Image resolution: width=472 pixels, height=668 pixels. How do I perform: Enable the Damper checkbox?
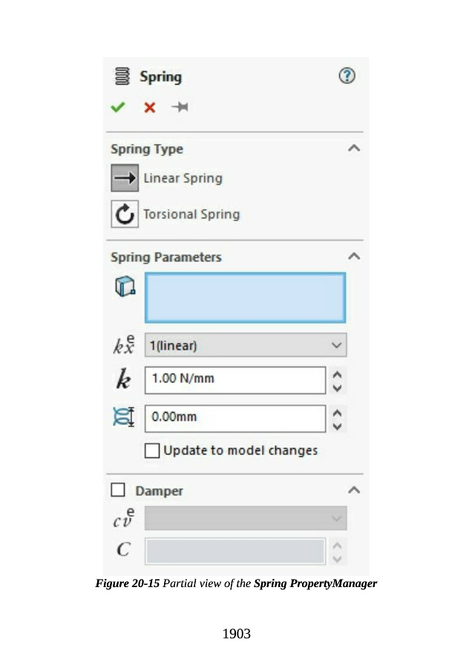[x=117, y=491]
